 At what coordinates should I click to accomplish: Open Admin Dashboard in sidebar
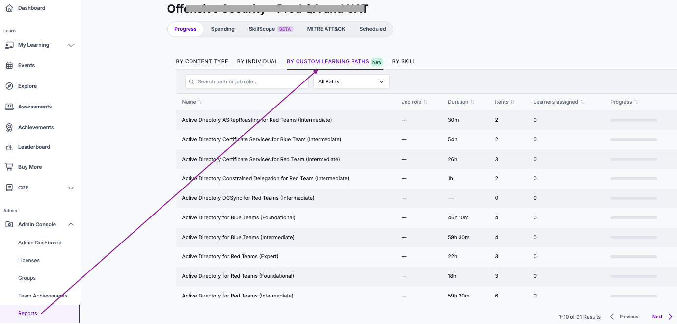pyautogui.click(x=40, y=243)
